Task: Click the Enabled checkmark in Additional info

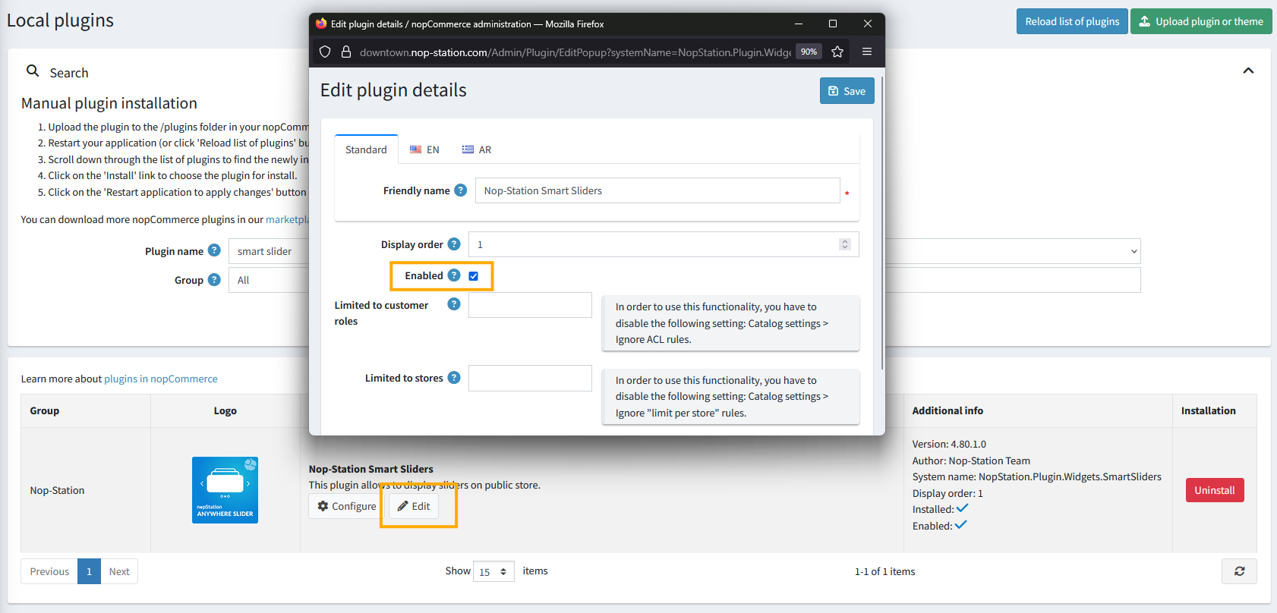Action: coord(960,525)
